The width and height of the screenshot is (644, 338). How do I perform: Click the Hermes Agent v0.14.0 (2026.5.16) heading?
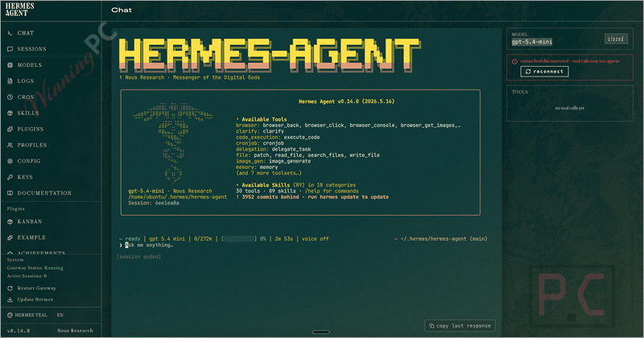point(346,101)
